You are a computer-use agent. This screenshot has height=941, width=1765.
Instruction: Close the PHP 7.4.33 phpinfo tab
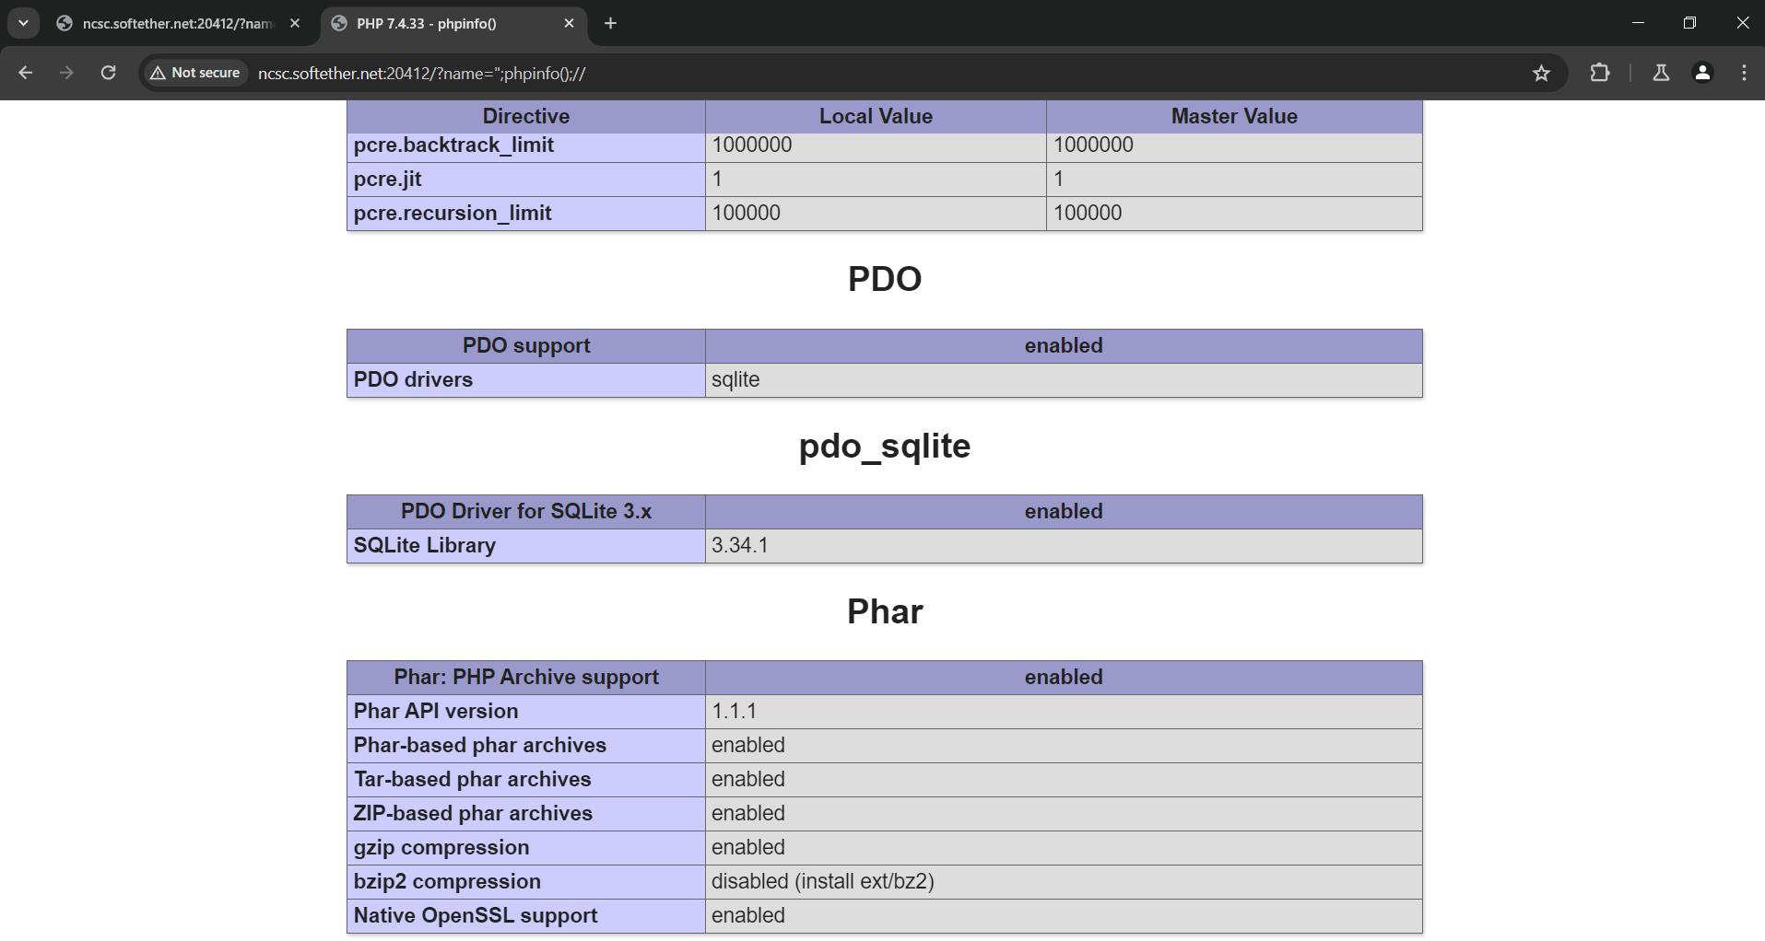click(x=569, y=23)
